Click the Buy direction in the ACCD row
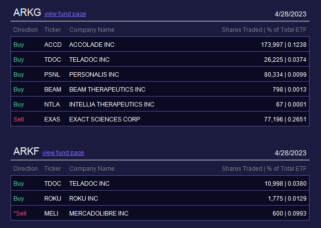This screenshot has width=321, height=228. click(x=18, y=45)
